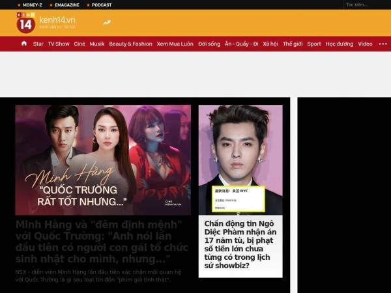Image resolution: width=391 pixels, height=293 pixels.
Task: Open the EMAGAZINE link
Action: pos(67,5)
